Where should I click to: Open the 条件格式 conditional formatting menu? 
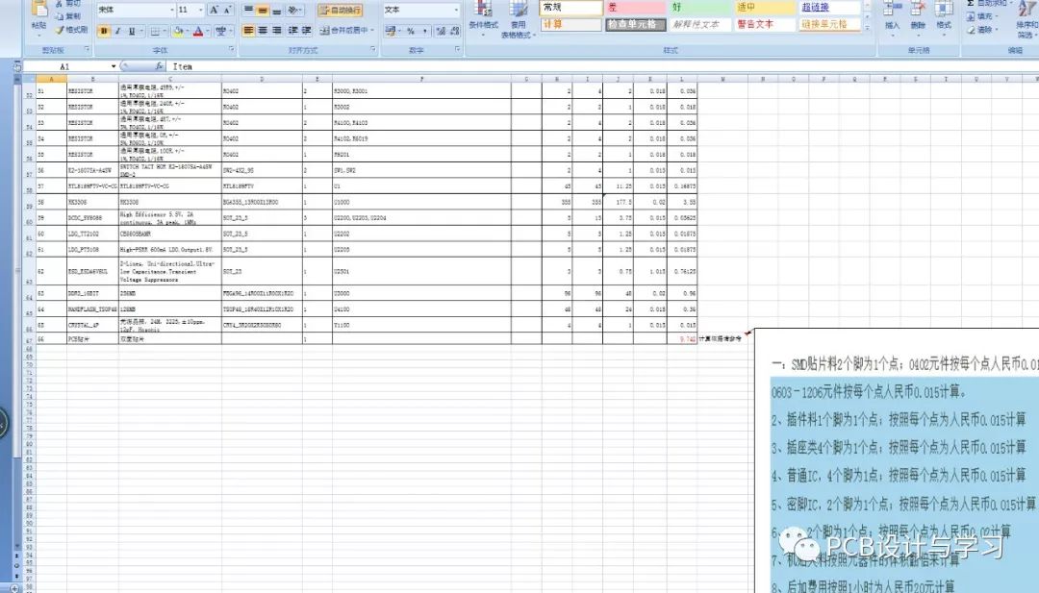[483, 17]
